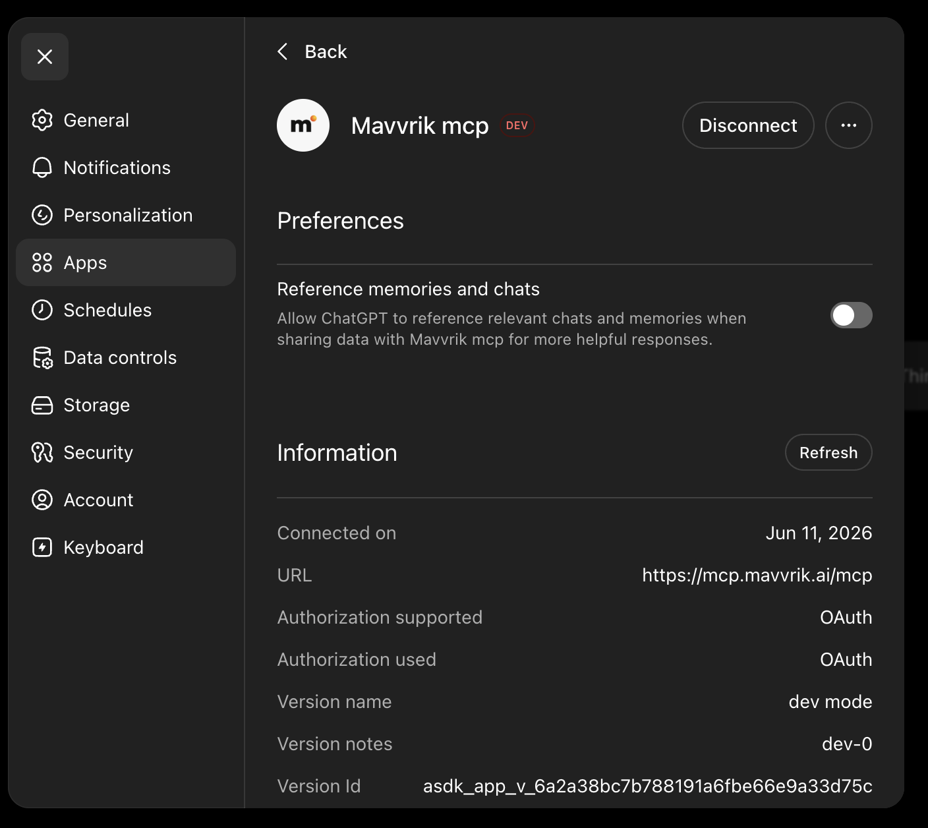Click the "Information" heading
The width and height of the screenshot is (928, 828).
pyautogui.click(x=337, y=453)
